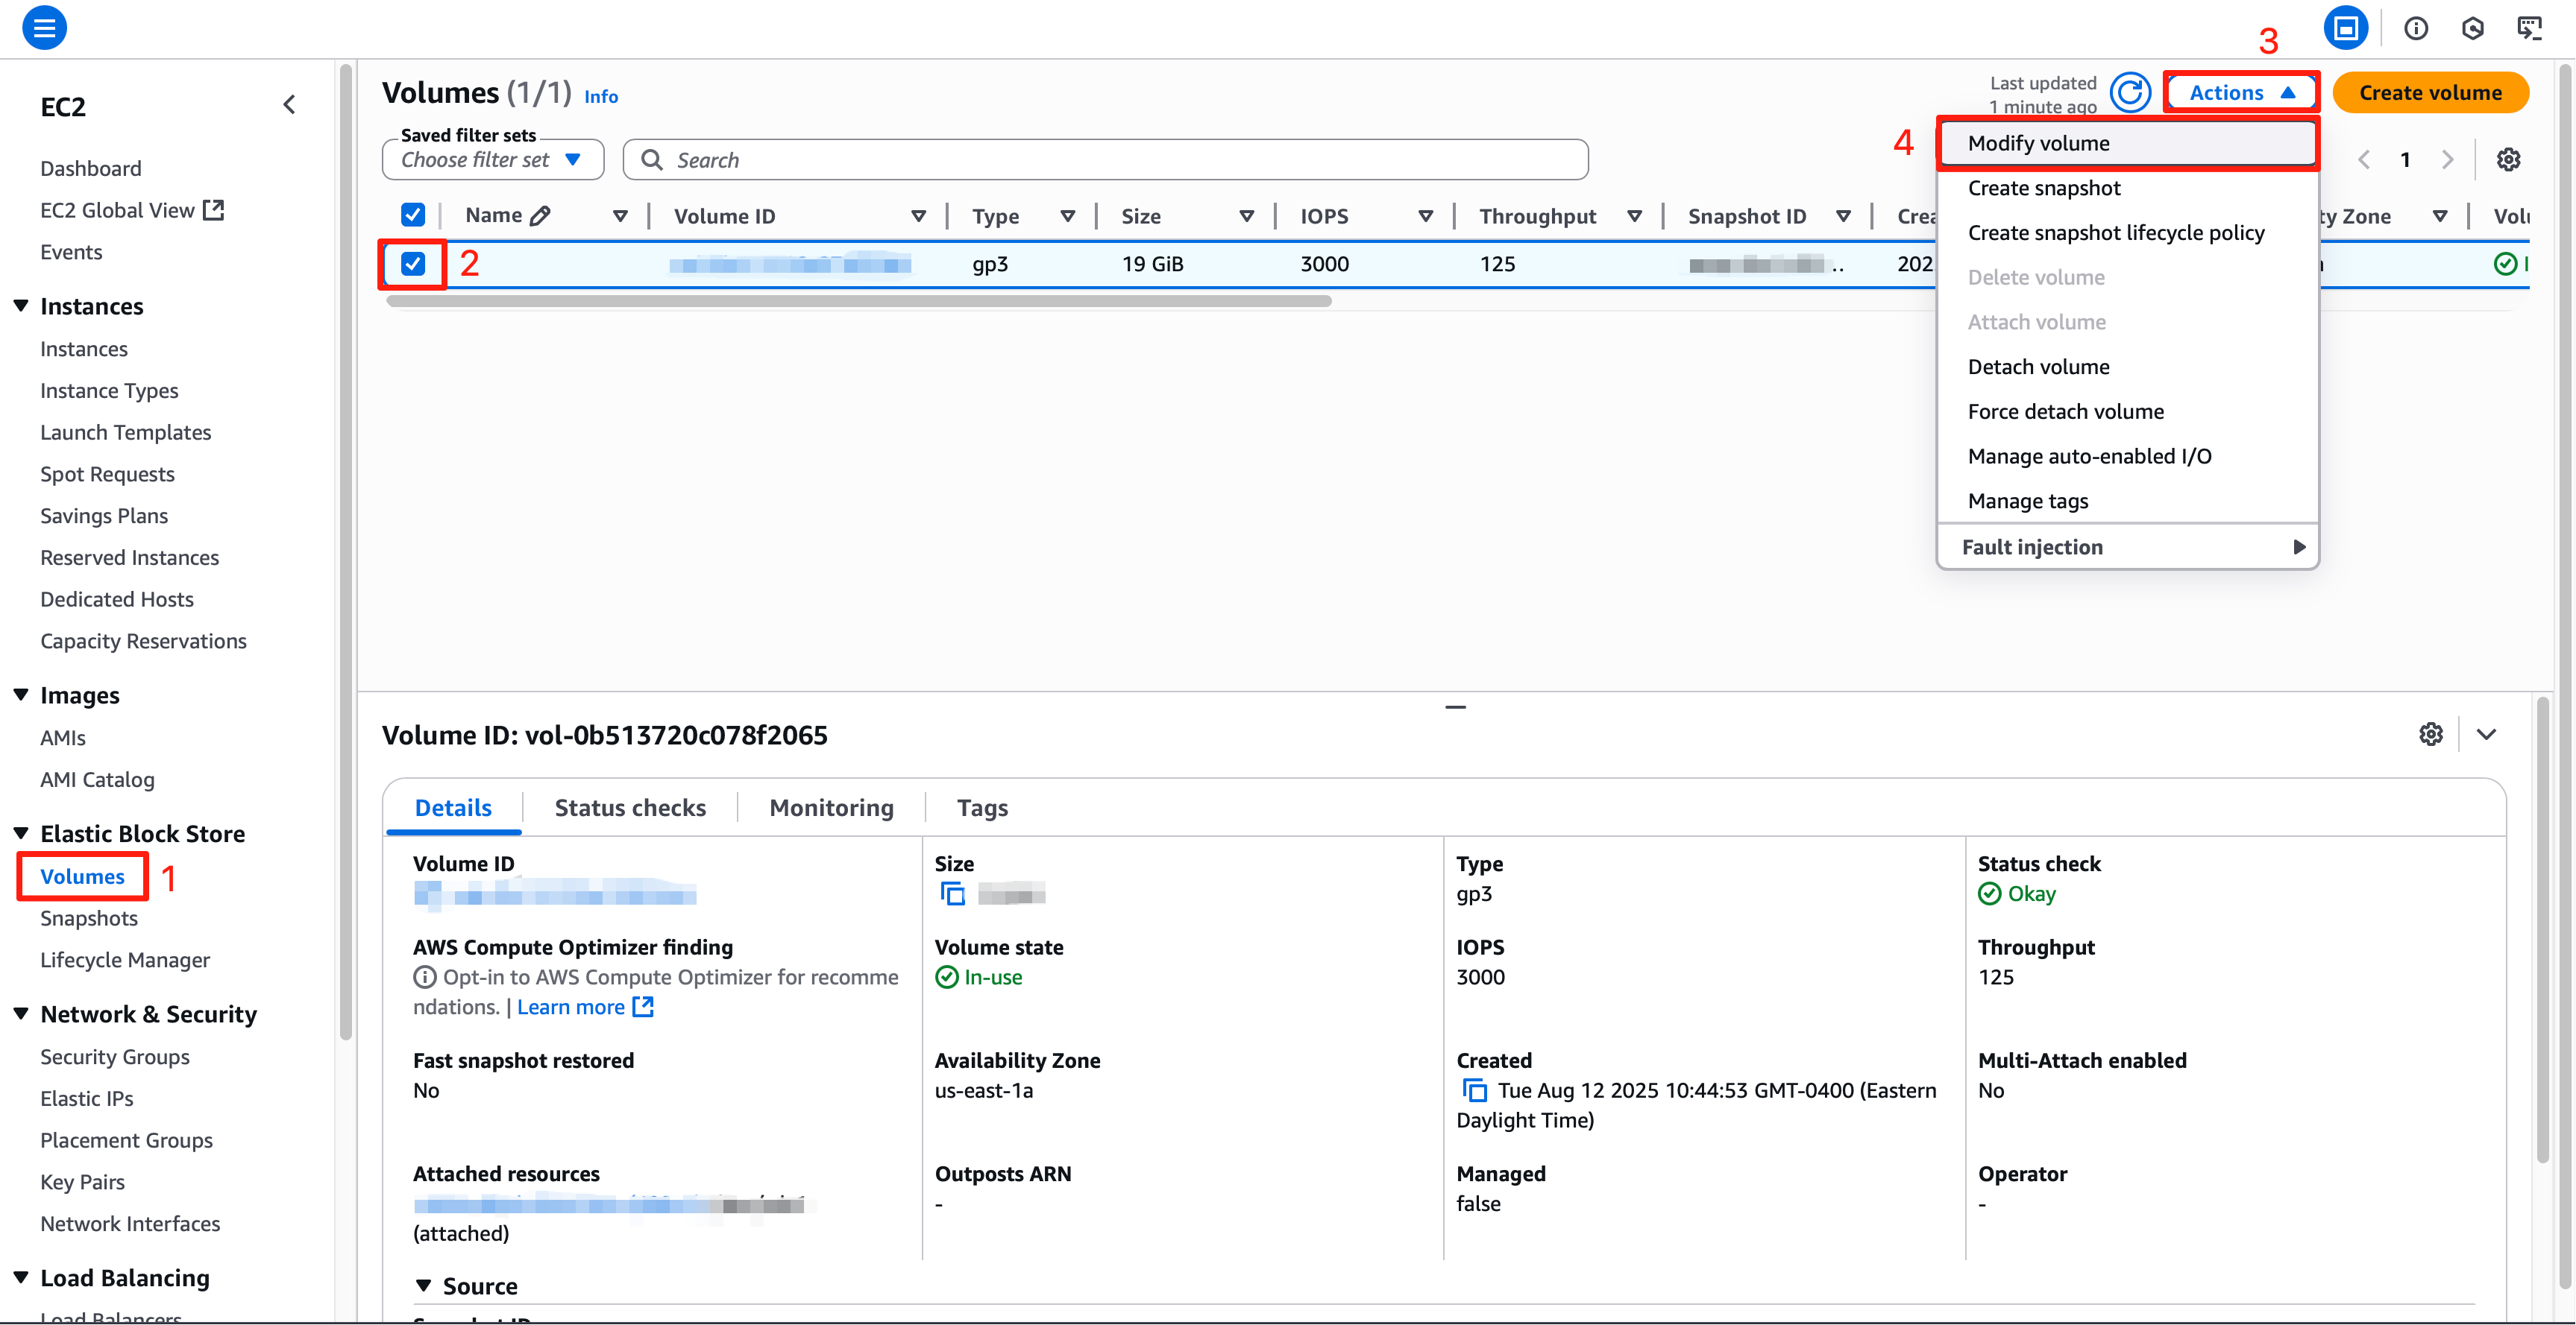Click the Create volume button
Viewport: 2576px width, 1325px height.
click(2430, 93)
